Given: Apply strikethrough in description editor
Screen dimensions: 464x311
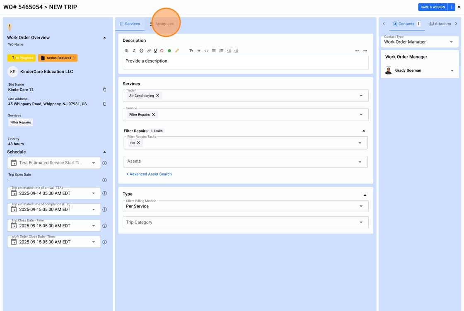Looking at the screenshot, I should click(141, 51).
